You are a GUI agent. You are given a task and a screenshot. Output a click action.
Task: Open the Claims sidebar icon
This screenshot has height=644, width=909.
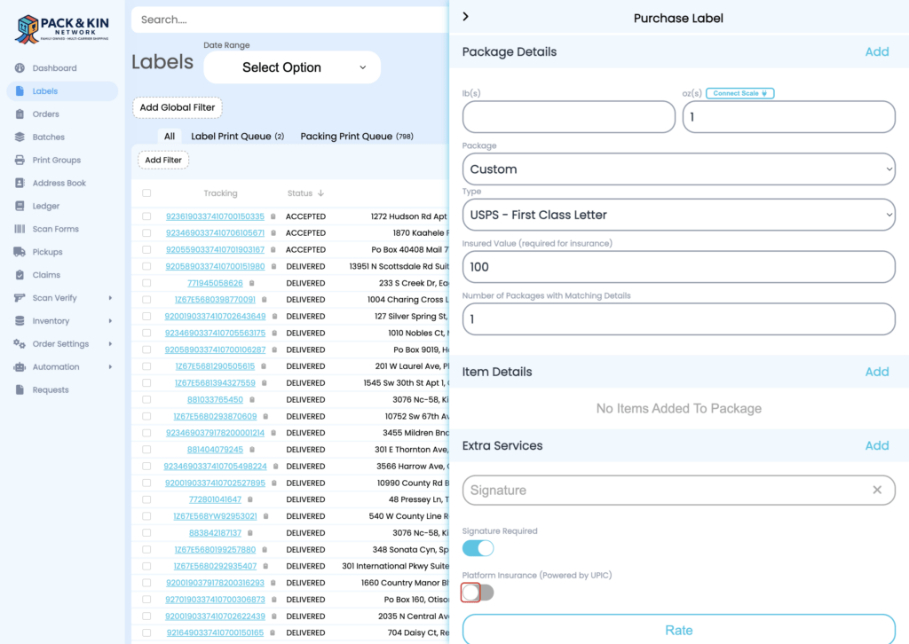pos(20,274)
